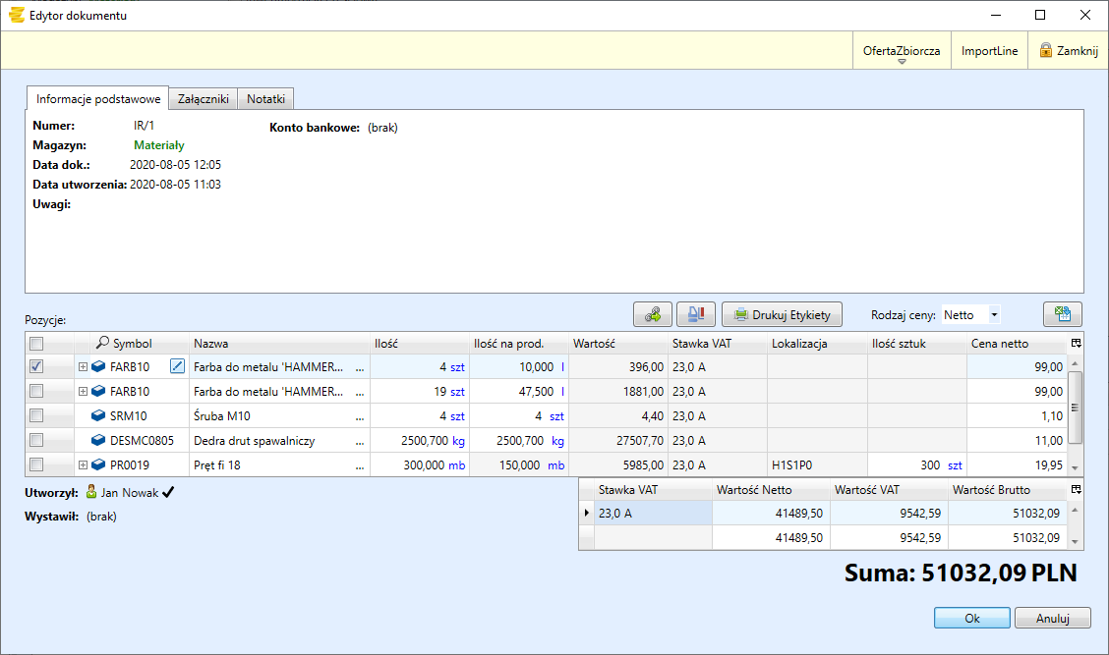Expand the PR0019 row tree node
The width and height of the screenshot is (1109, 655).
click(x=83, y=465)
